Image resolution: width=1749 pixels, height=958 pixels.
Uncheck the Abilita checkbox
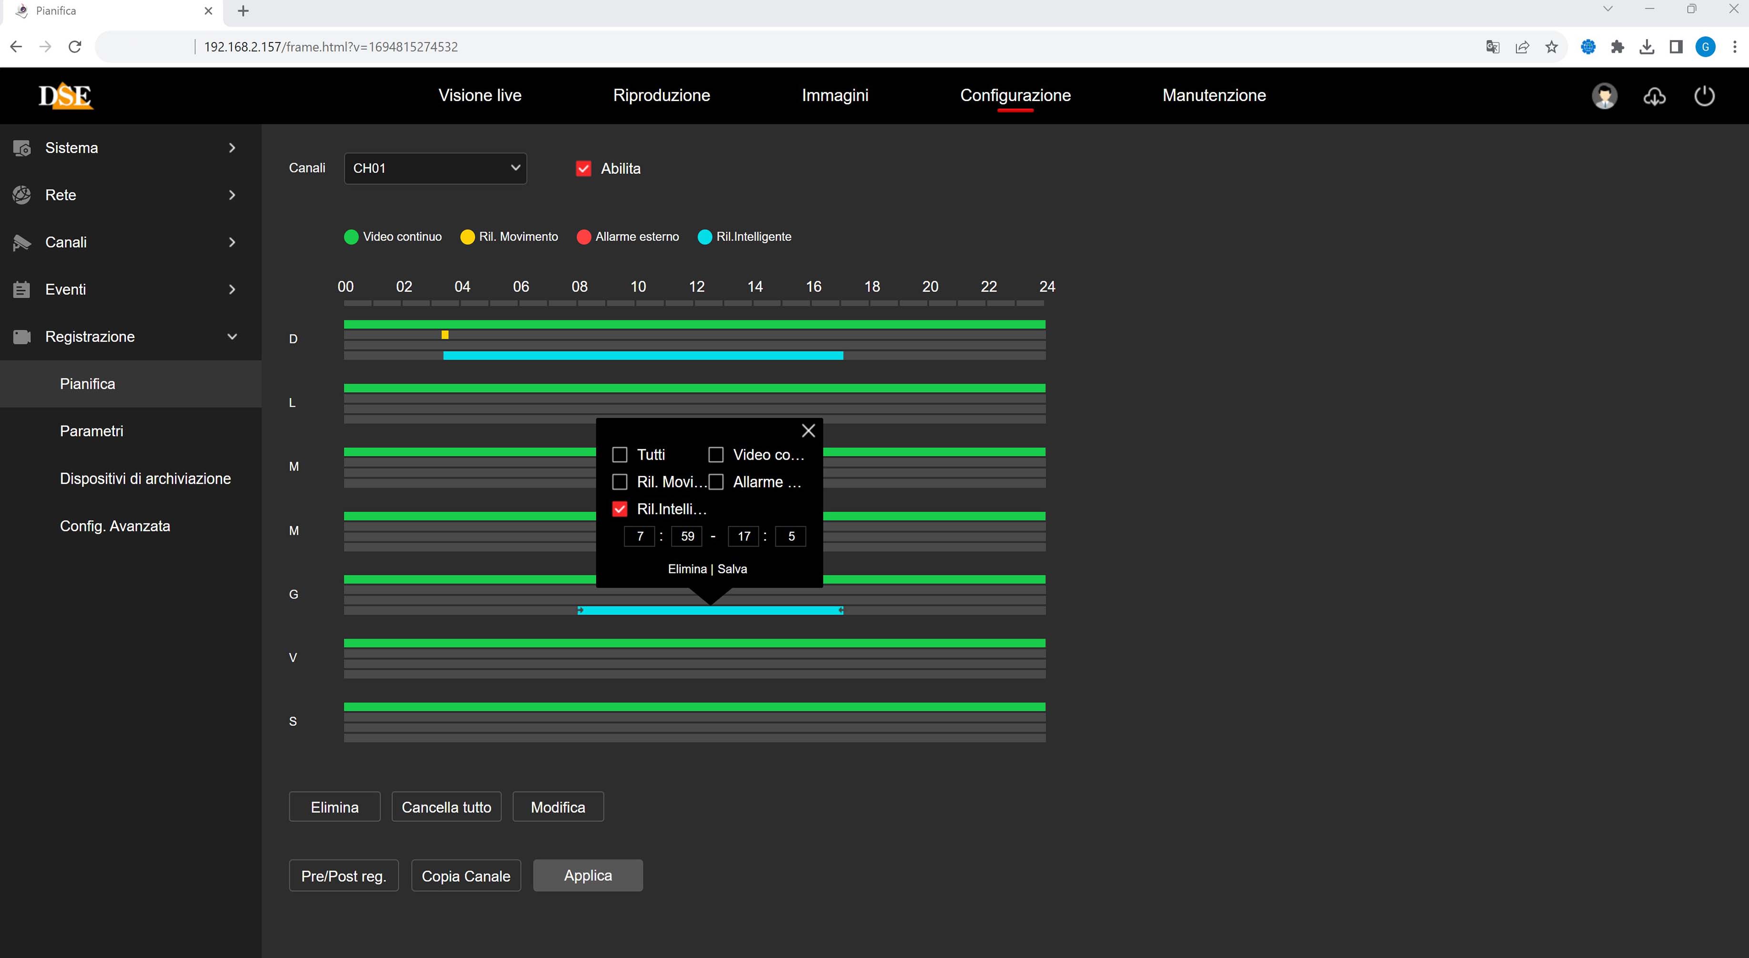[x=583, y=168]
